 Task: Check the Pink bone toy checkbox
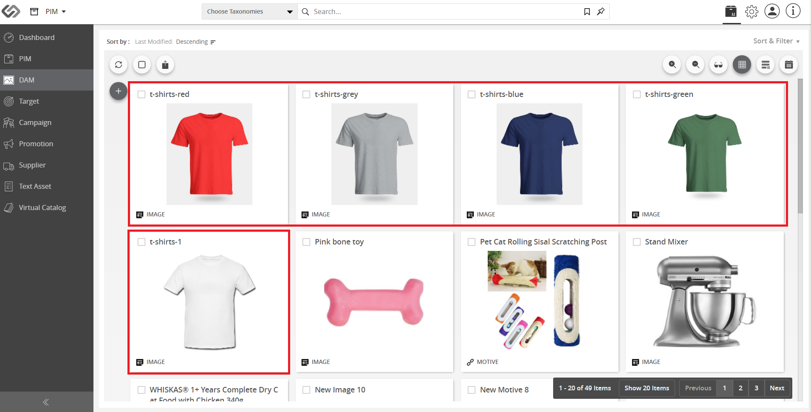306,242
